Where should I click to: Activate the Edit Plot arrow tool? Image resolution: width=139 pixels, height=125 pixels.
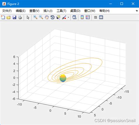pyautogui.click(x=28, y=18)
